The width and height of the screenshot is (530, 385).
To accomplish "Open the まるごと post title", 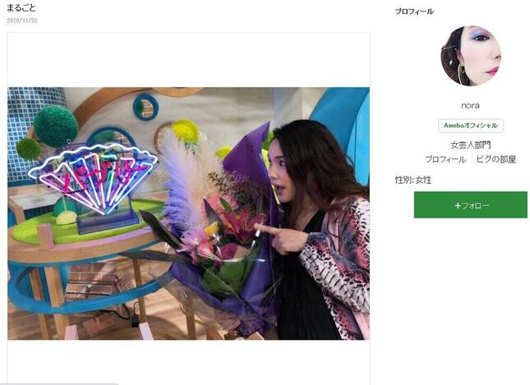I will coord(21,8).
